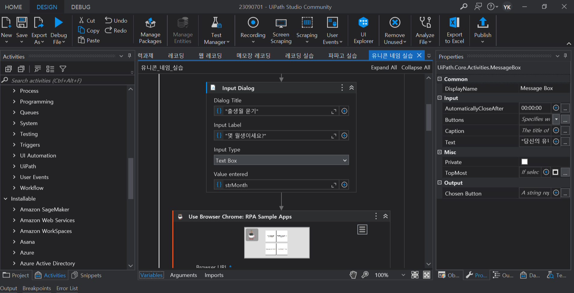Screen dimensions: 574x293
Task: Open the 파파고 실습 document tab
Action: pos(342,56)
